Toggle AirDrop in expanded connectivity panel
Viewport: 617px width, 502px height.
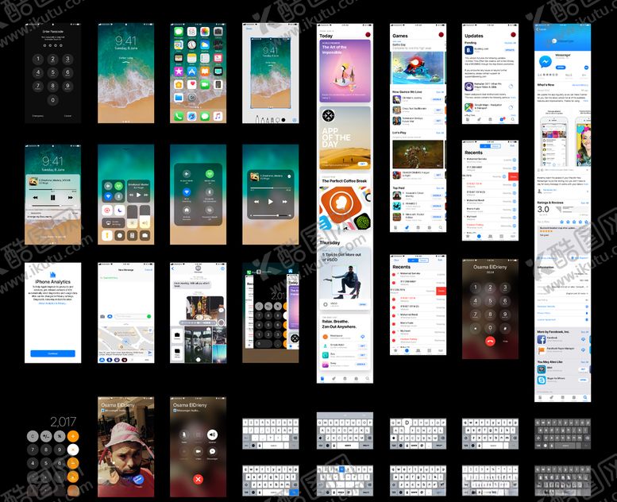point(187,210)
